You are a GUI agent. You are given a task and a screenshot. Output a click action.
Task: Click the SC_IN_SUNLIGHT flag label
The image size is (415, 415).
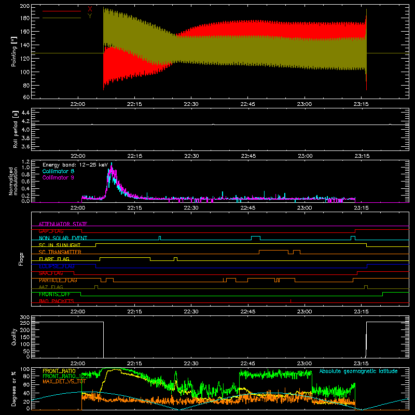(x=60, y=245)
